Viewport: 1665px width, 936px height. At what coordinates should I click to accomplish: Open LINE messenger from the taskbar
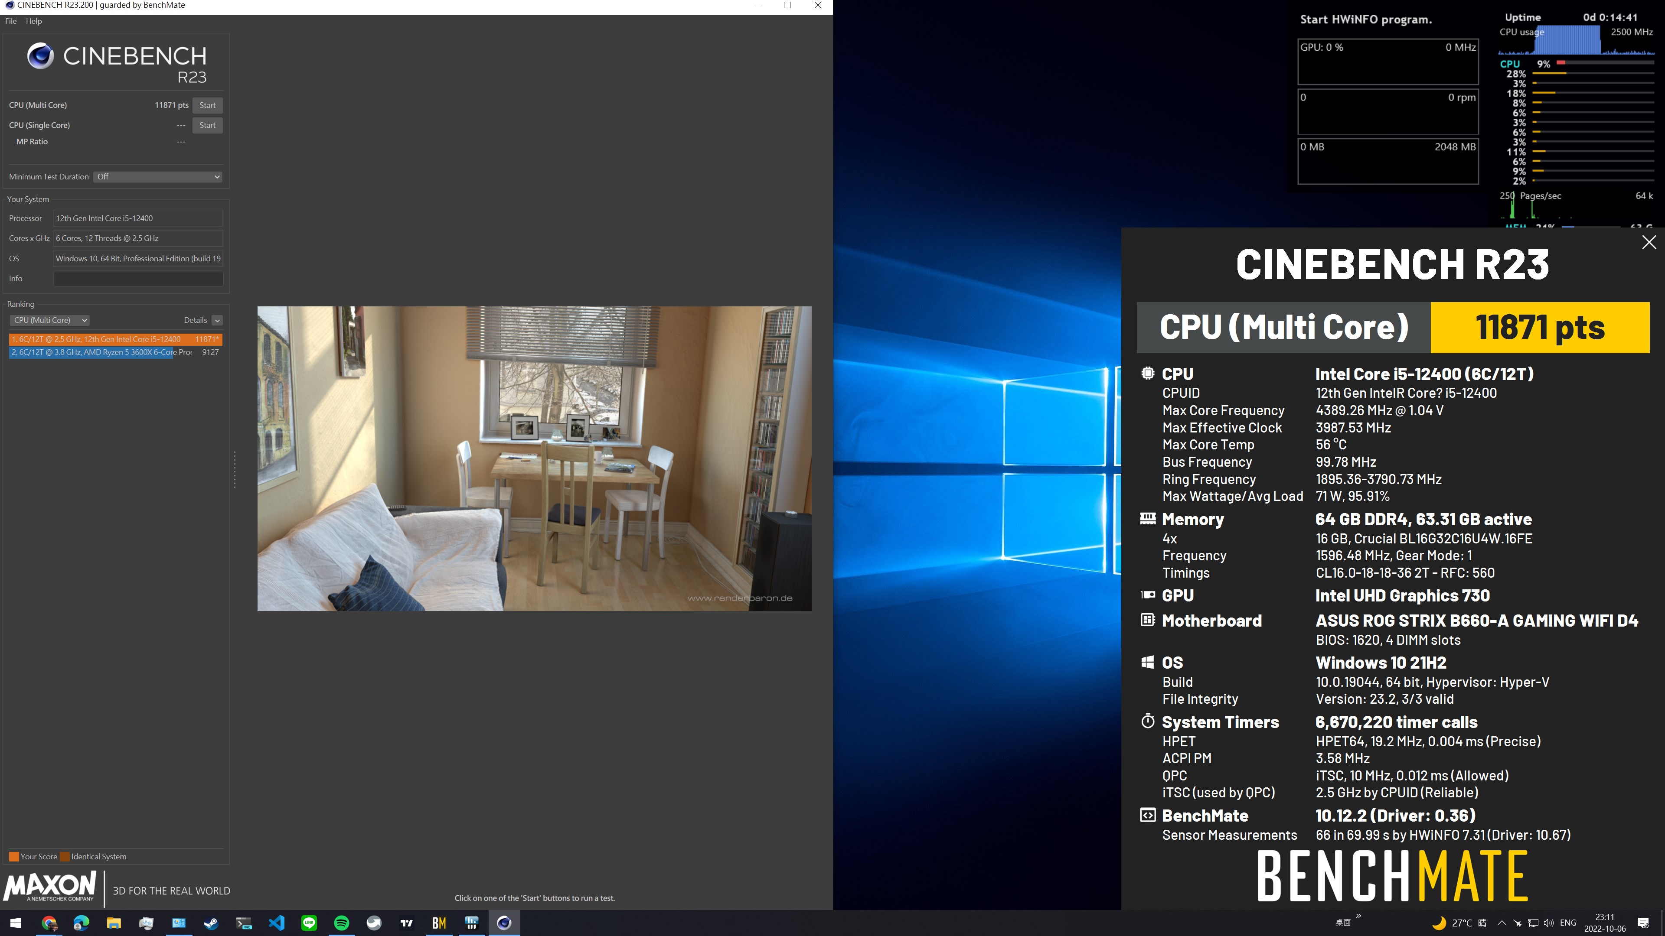[x=309, y=923]
